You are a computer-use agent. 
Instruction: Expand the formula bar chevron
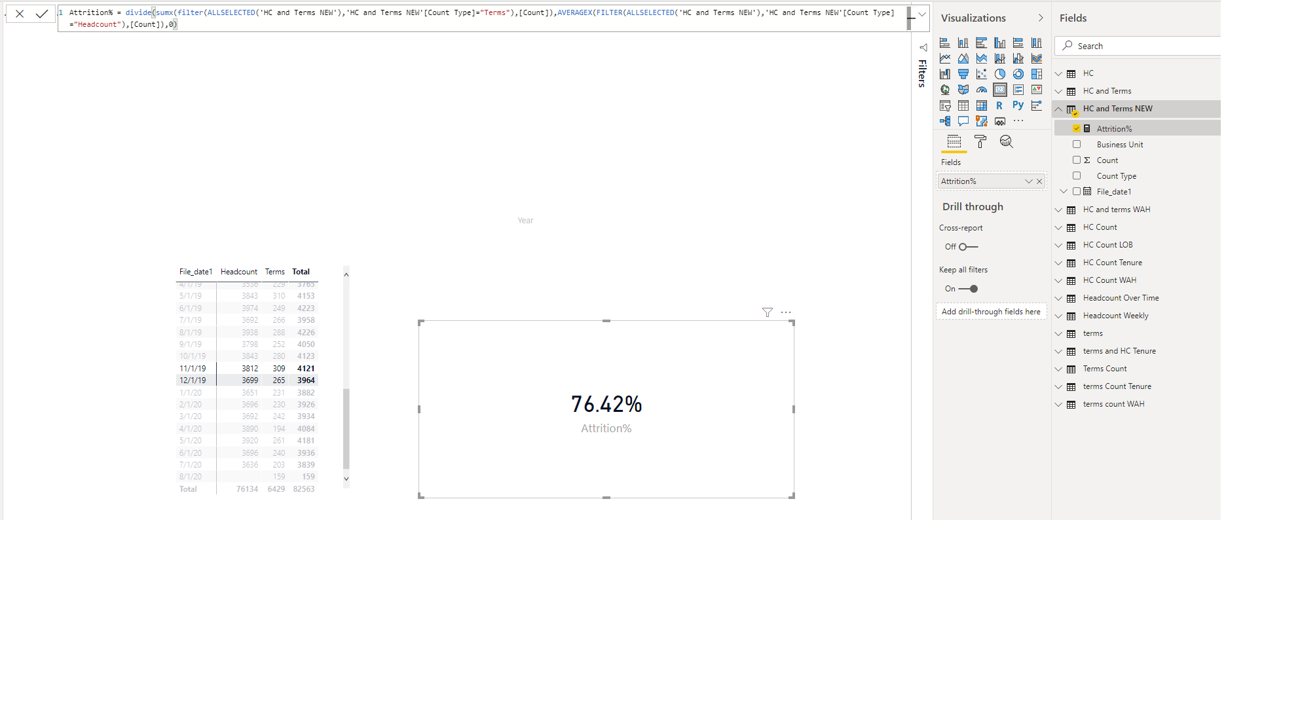tap(922, 14)
